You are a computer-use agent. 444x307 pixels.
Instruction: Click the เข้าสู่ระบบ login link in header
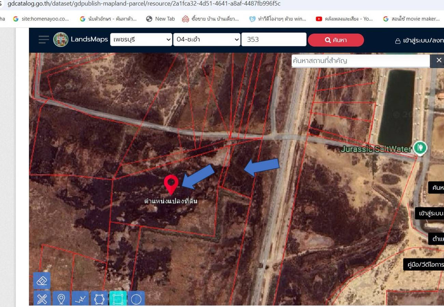click(420, 40)
